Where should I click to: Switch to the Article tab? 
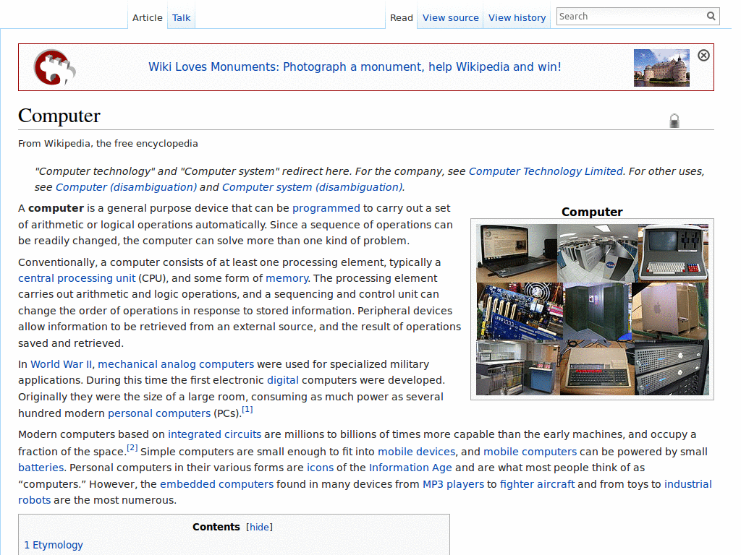point(147,18)
